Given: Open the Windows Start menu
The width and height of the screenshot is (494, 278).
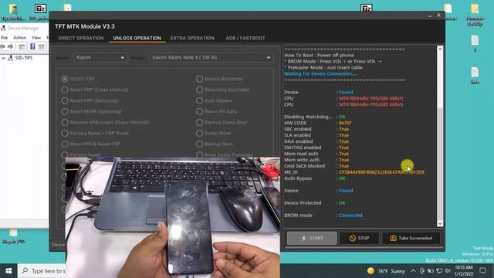Looking at the screenshot, I should (x=8, y=271).
